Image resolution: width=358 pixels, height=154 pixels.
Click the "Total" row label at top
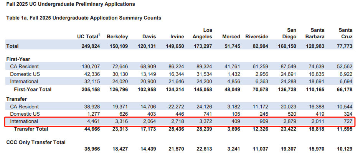13,46
